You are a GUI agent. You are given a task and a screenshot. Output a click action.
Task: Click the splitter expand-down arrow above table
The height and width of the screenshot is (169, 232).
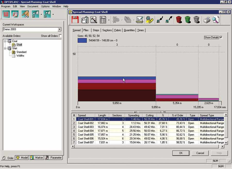click(164, 112)
